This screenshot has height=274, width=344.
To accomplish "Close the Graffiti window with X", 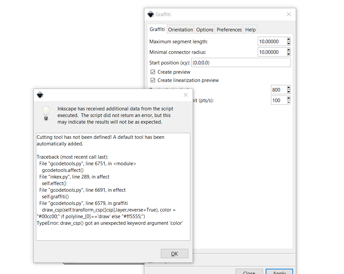I will [x=289, y=14].
